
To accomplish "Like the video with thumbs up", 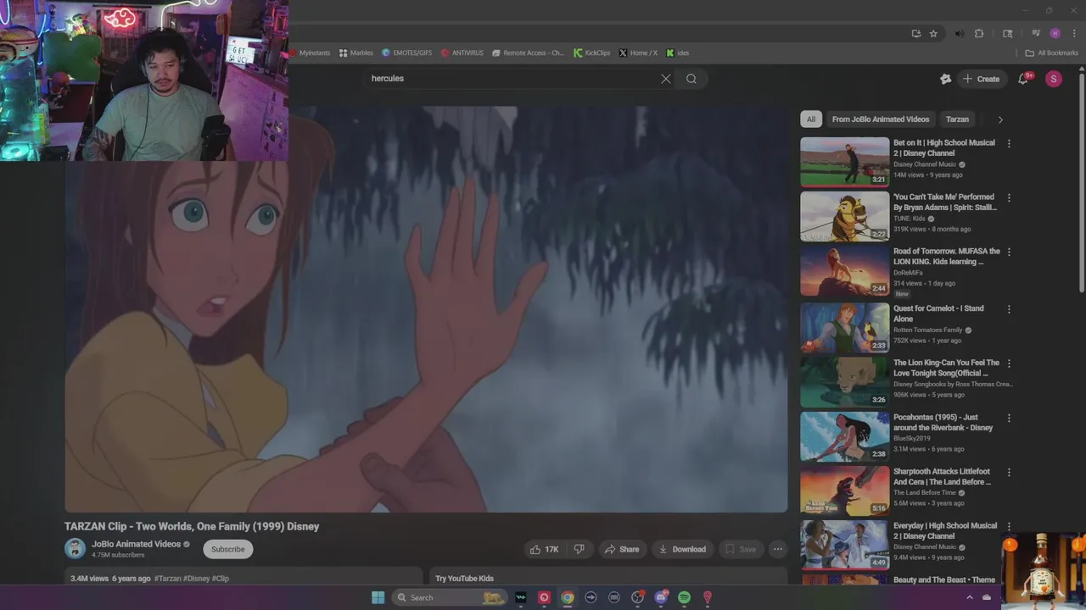I will (544, 549).
